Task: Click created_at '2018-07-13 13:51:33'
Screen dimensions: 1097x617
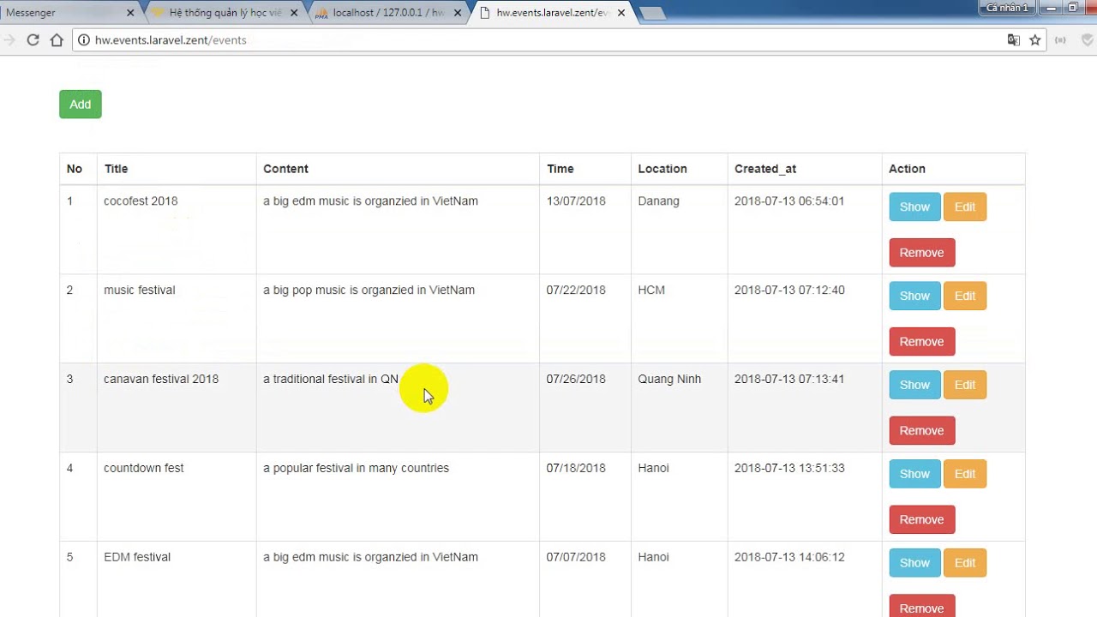Action: pyautogui.click(x=789, y=469)
